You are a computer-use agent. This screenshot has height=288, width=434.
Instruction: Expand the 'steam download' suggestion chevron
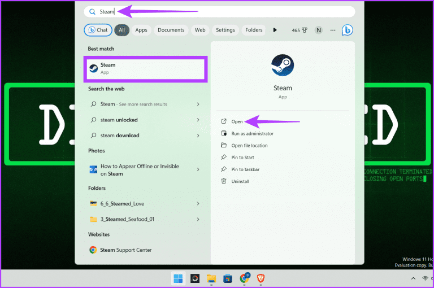[198, 136]
